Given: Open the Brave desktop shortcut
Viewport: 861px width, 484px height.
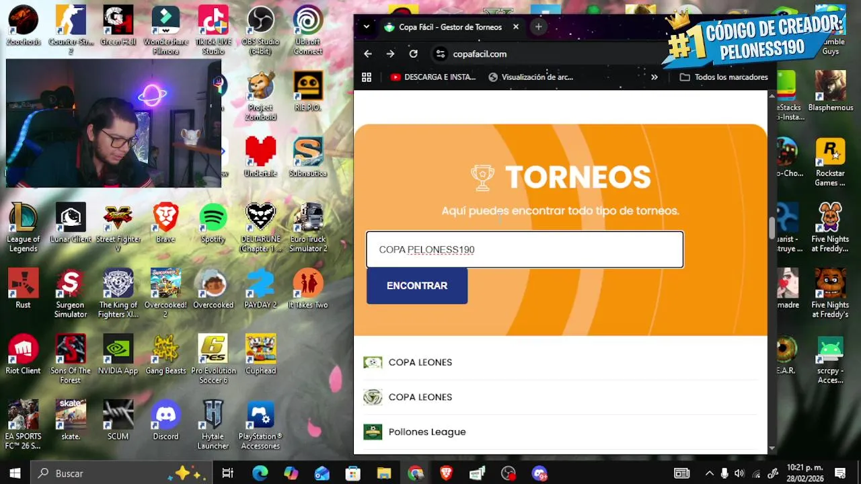Looking at the screenshot, I should click(165, 223).
